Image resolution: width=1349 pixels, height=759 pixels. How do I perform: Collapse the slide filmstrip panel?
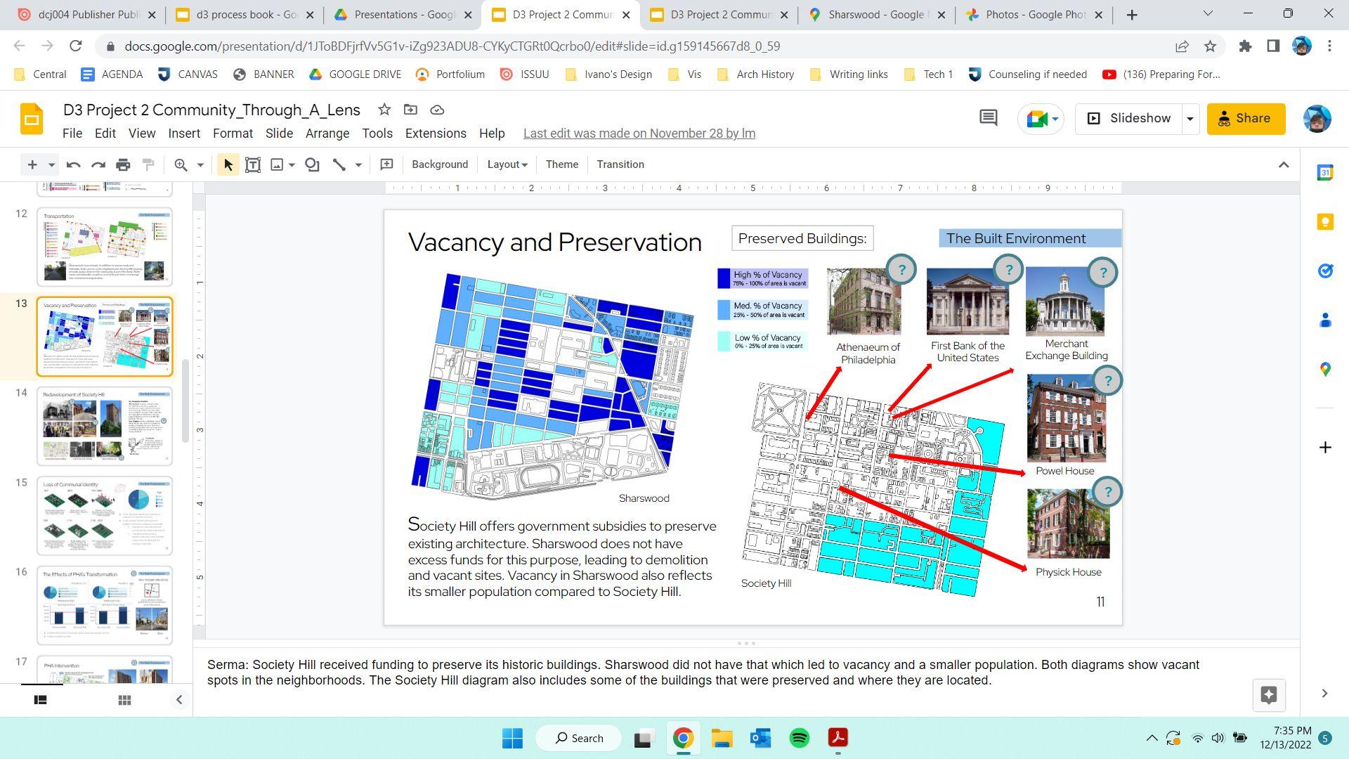coord(178,700)
